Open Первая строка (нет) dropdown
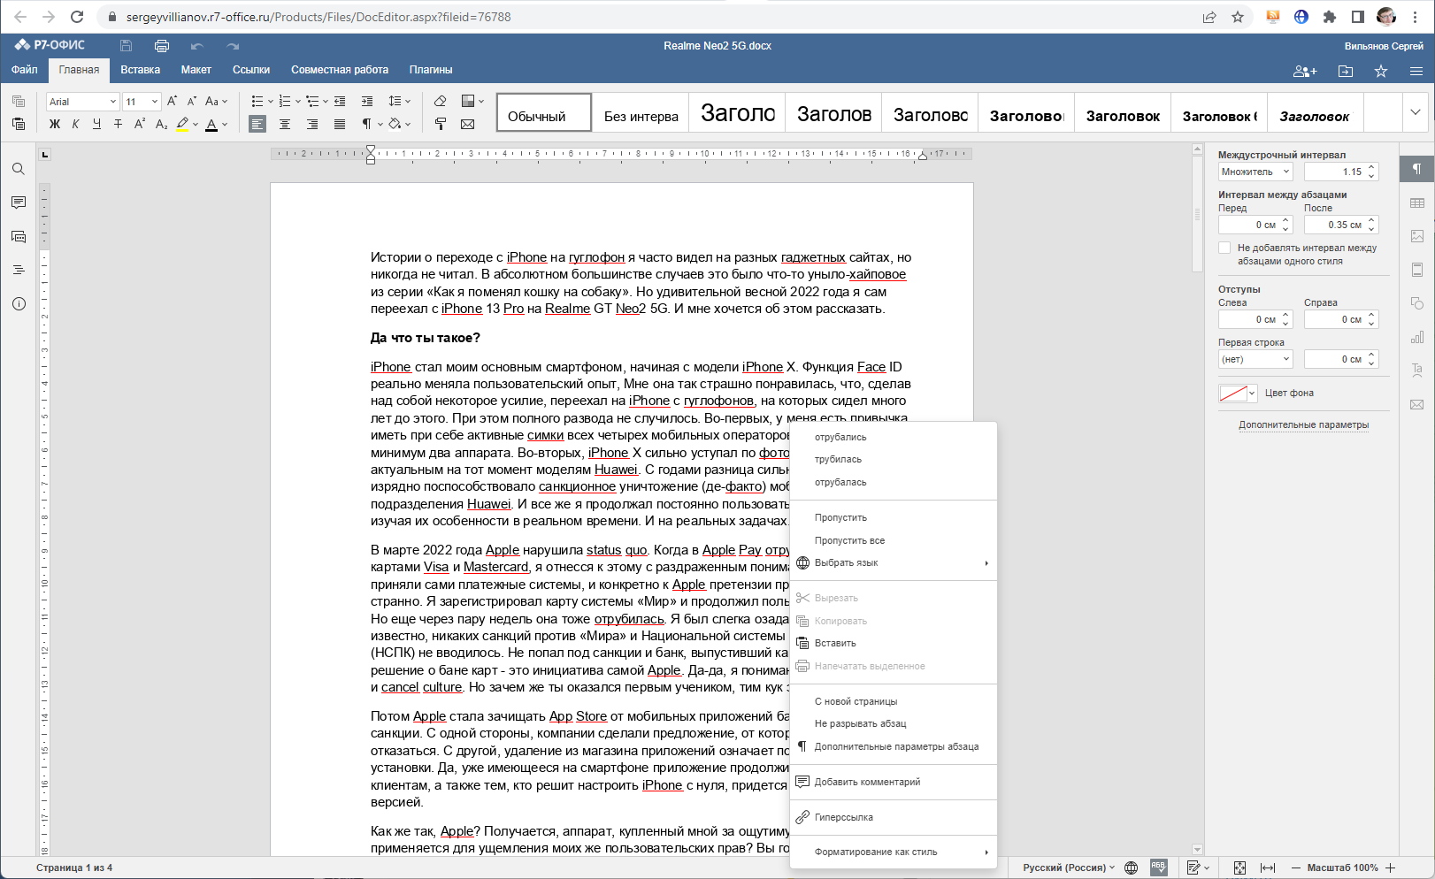Screen dimensions: 1435x879 click(x=1255, y=359)
